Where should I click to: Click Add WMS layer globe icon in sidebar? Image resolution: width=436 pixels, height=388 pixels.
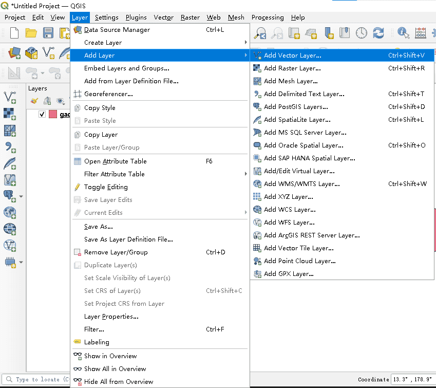10,213
